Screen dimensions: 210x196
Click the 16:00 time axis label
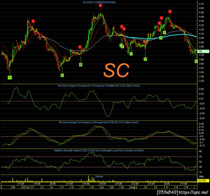pos(103,184)
